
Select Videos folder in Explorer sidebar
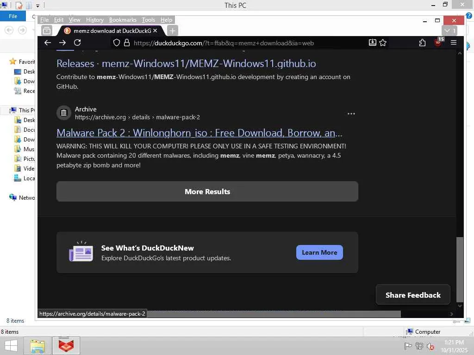[25, 168]
